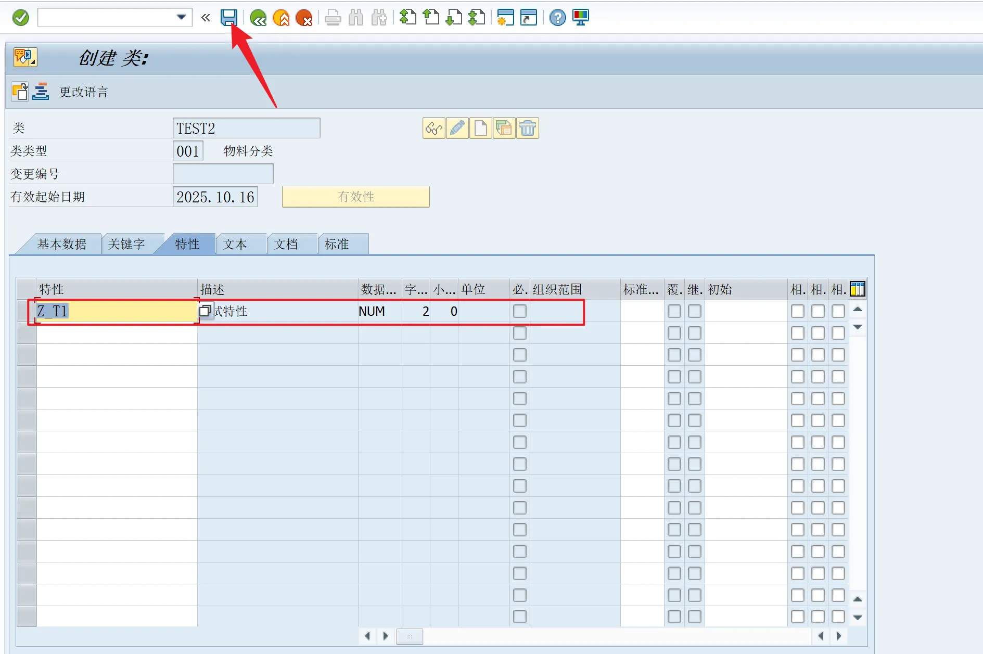
Task: Click the trash can Delete icon
Action: coord(527,128)
